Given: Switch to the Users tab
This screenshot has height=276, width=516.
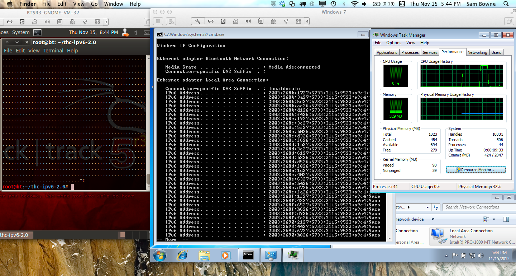Looking at the screenshot, I should (496, 52).
